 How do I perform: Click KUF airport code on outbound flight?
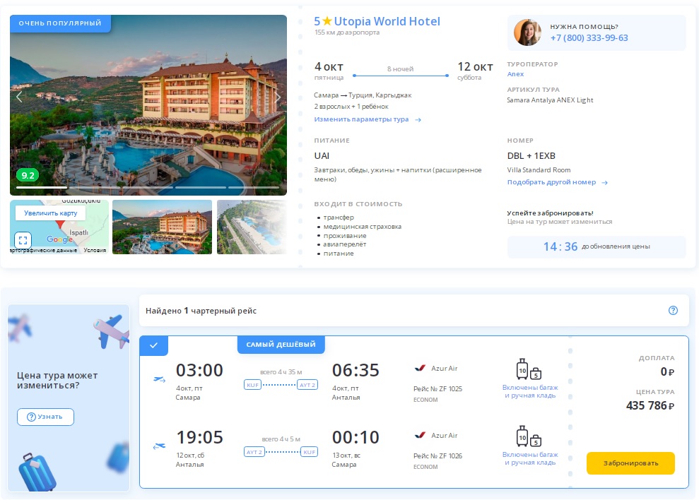253,385
